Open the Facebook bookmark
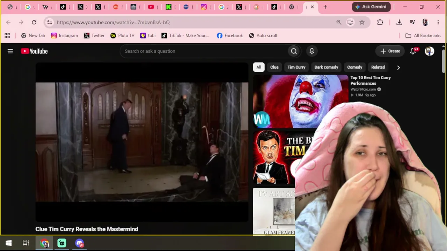This screenshot has height=251, width=447. (x=230, y=36)
